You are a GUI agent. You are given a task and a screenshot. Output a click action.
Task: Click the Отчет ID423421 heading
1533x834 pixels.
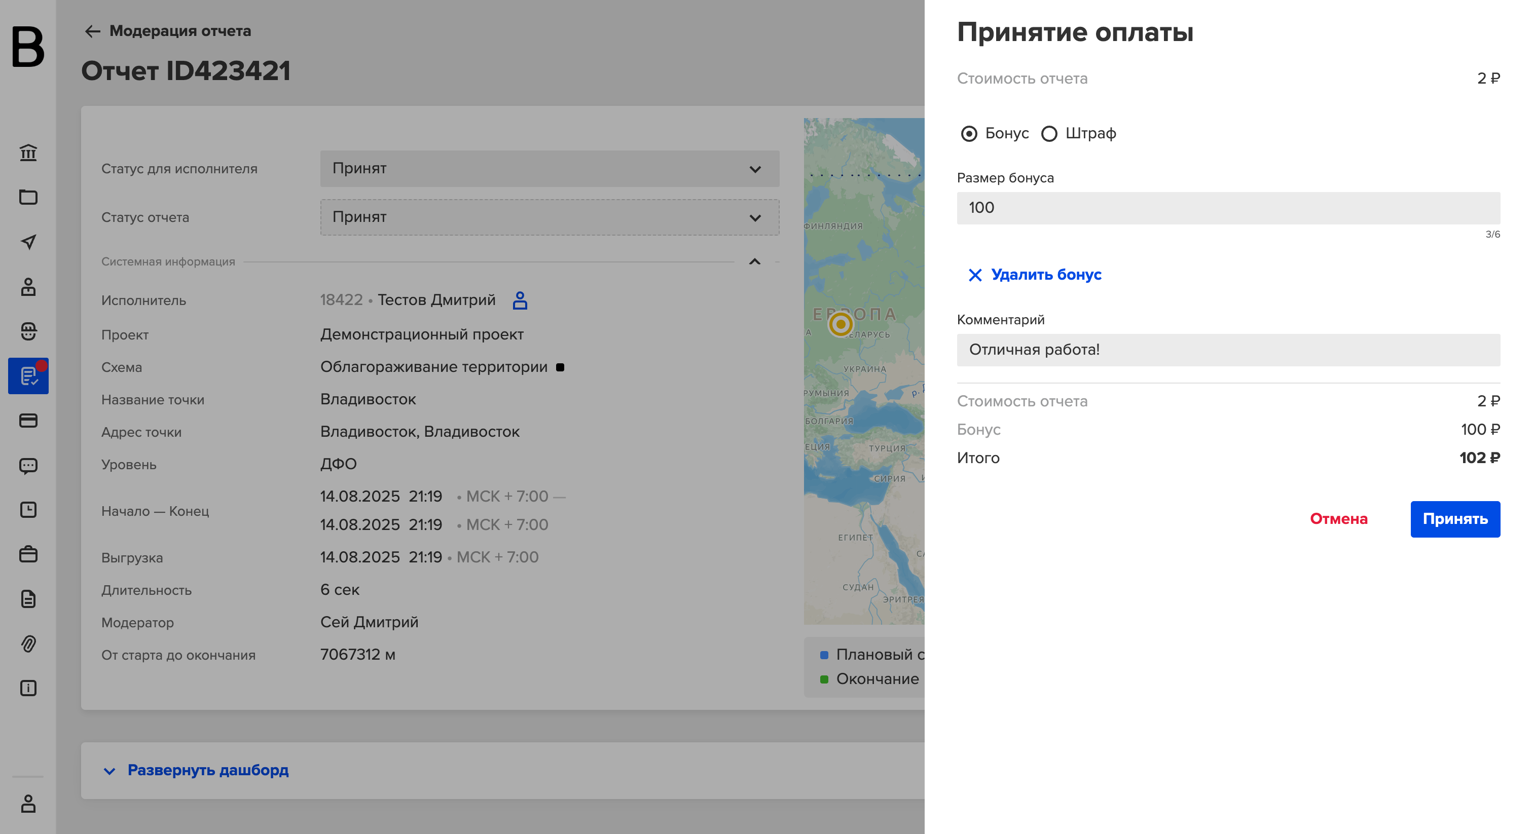186,71
